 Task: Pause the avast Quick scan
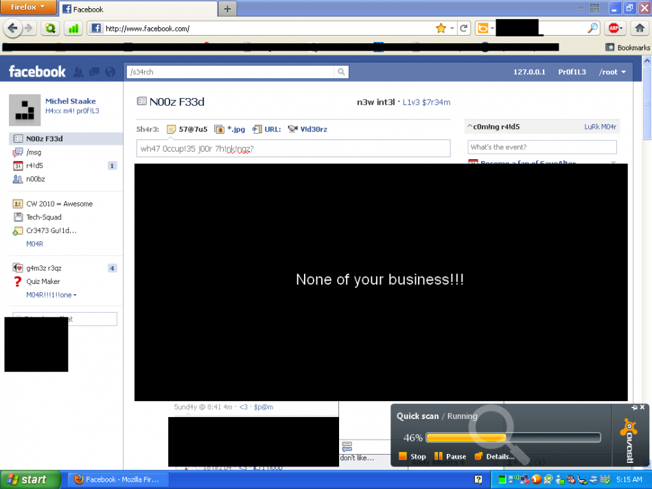tap(450, 456)
